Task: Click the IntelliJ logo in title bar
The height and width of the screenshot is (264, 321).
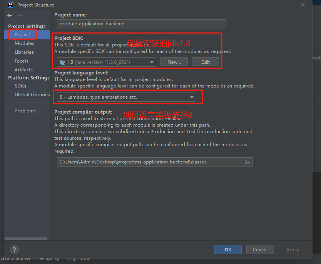Action: tap(10, 5)
